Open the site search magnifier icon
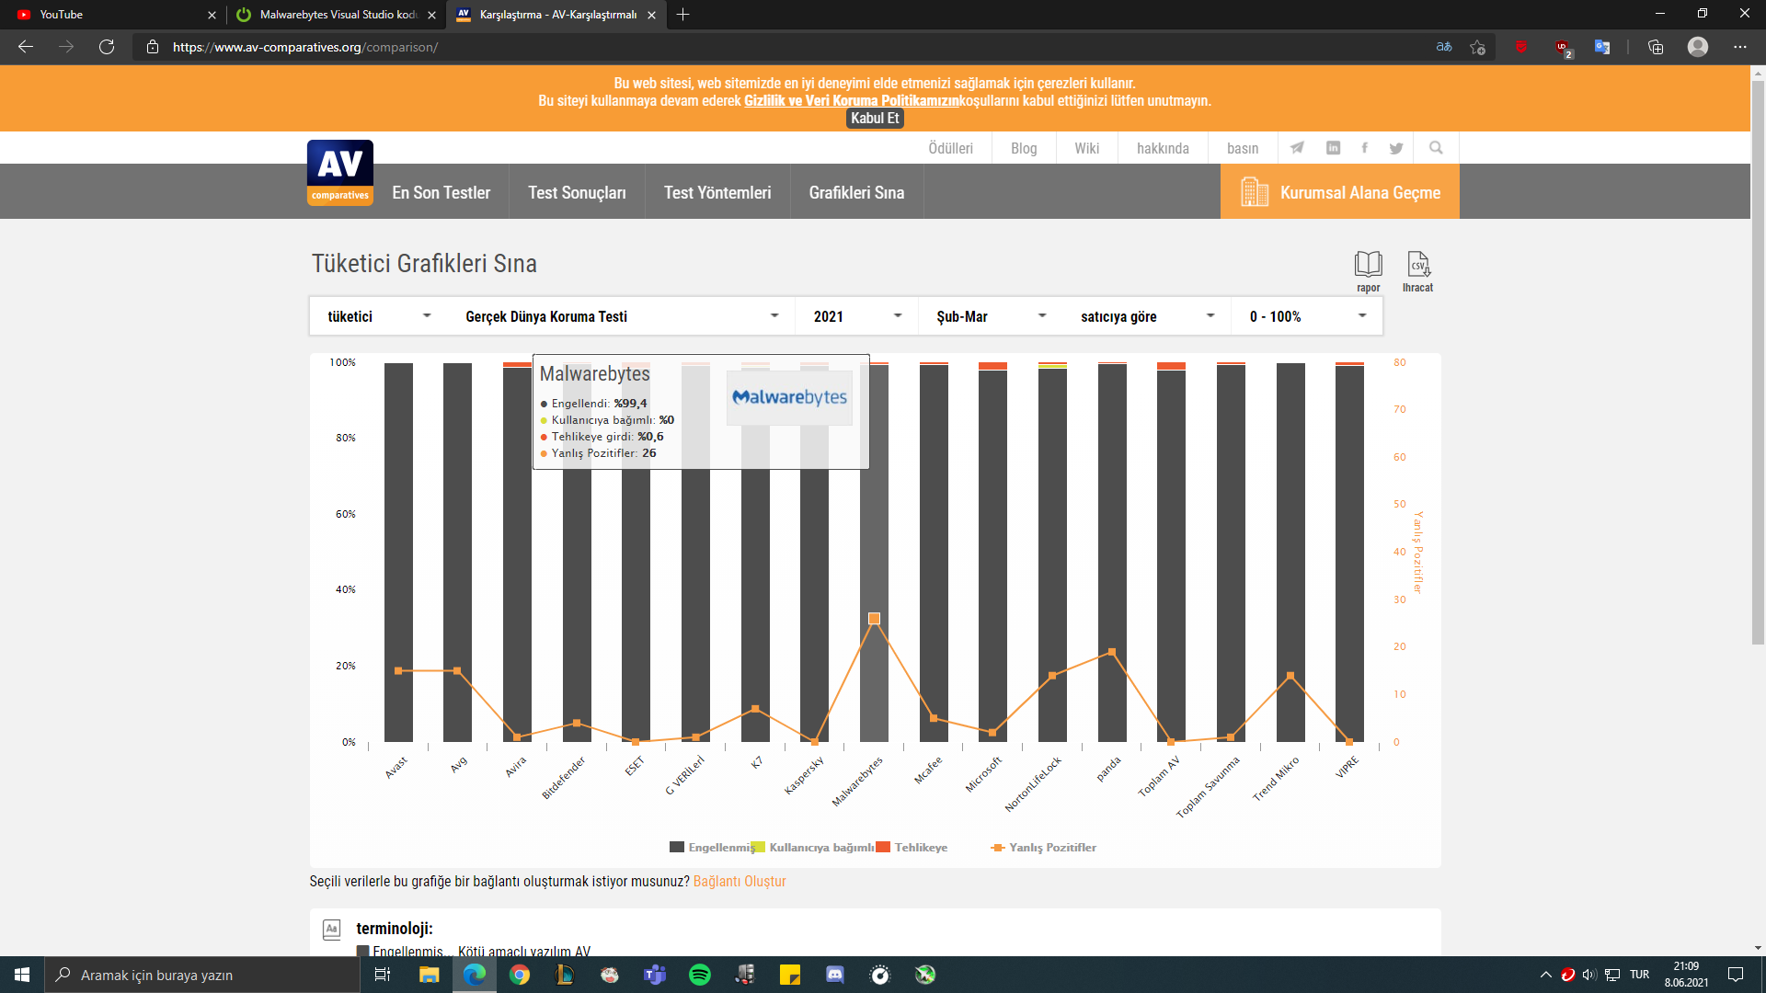The width and height of the screenshot is (1766, 993). [1436, 148]
